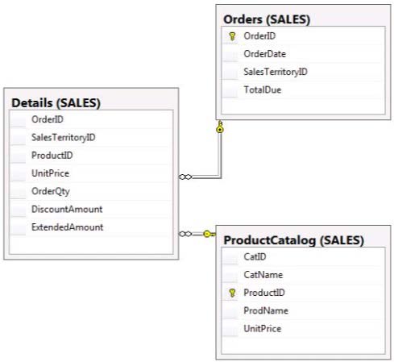Select the yellow key endpoint left of ProductCatalog title
394x362 pixels.
pos(209,234)
